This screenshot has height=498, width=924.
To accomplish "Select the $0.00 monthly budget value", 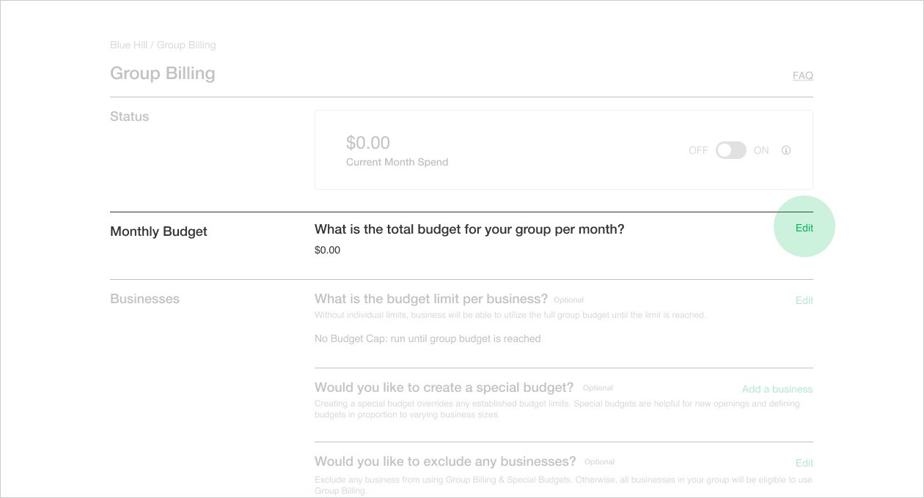I will (x=327, y=250).
